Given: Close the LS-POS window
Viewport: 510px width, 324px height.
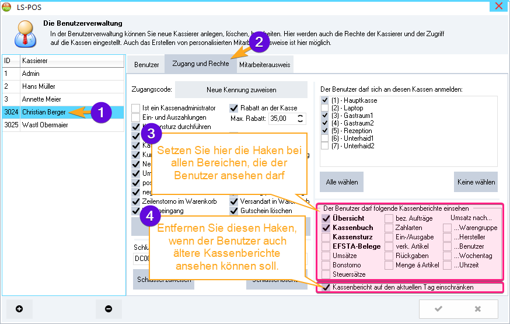Looking at the screenshot, I should [498, 6].
